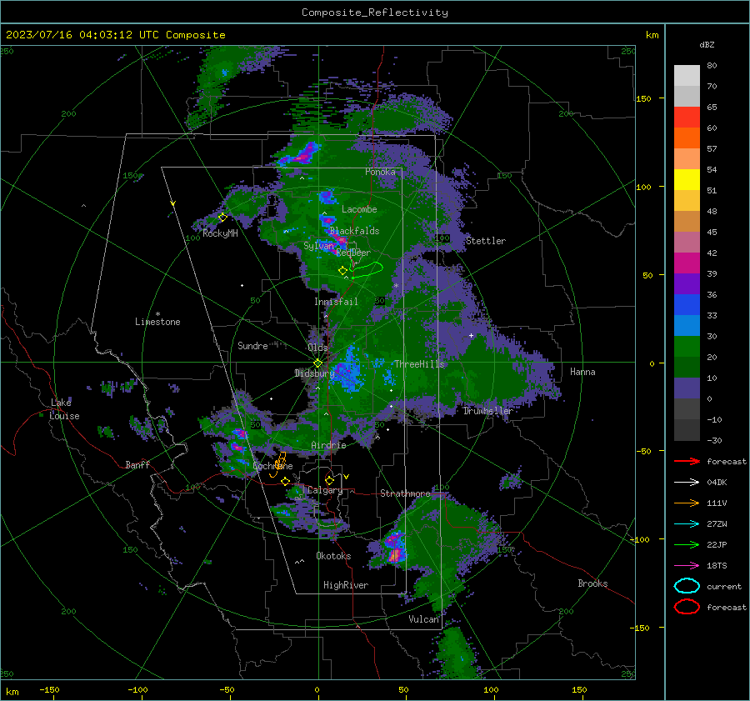The image size is (750, 701).
Task: Select the Okotoks city label
Action: (333, 556)
